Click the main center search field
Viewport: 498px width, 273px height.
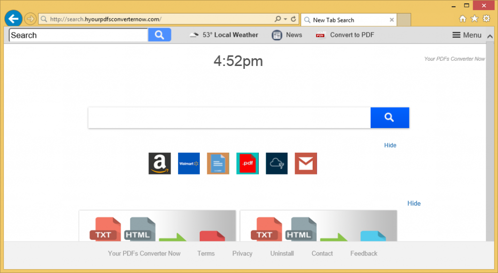click(230, 118)
